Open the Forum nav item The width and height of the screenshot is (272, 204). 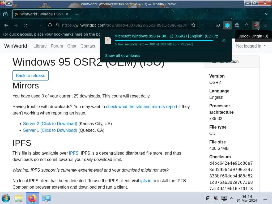click(x=57, y=46)
